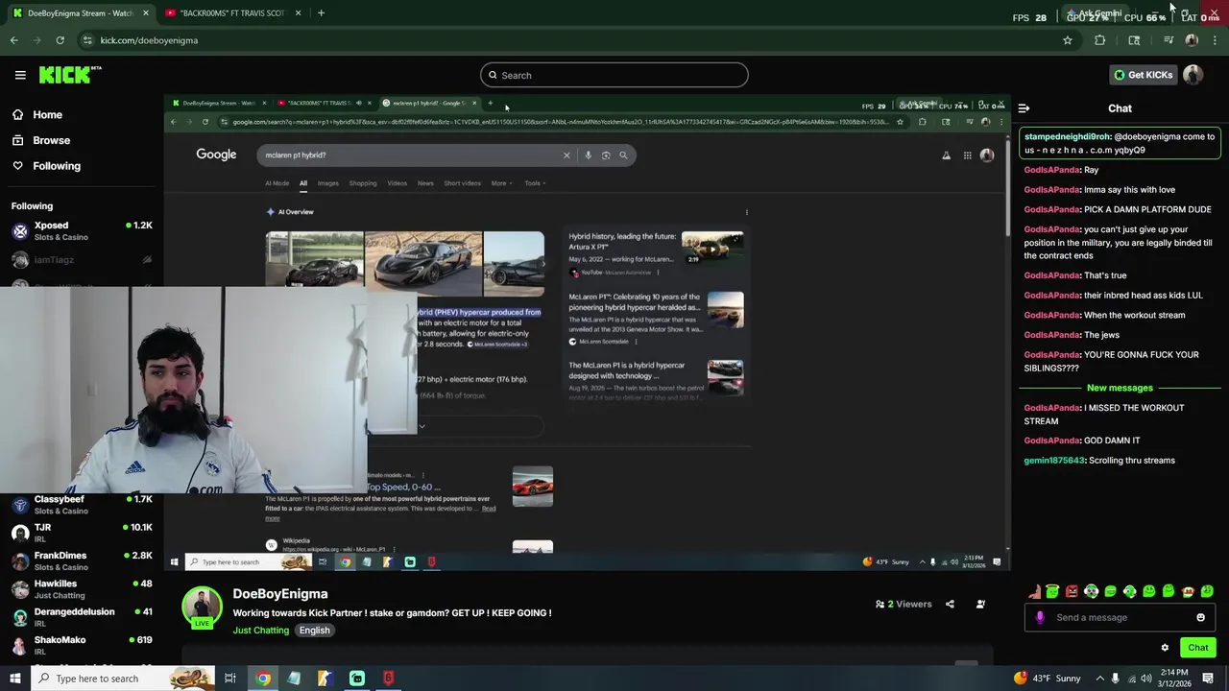Click the Get KICKs button
1229x691 pixels.
[1143, 75]
